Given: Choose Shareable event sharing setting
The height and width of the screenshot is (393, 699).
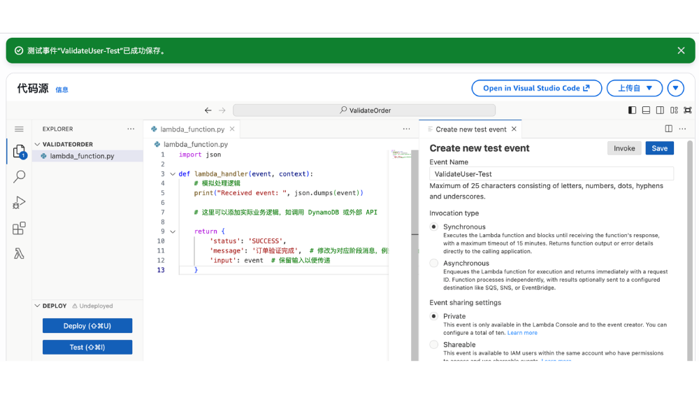Looking at the screenshot, I should point(434,345).
